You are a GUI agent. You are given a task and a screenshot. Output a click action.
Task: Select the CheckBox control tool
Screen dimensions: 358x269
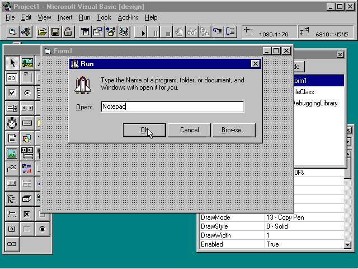click(12, 93)
